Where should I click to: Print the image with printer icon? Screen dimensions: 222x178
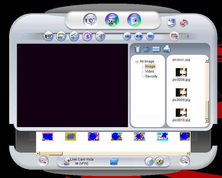(167, 49)
